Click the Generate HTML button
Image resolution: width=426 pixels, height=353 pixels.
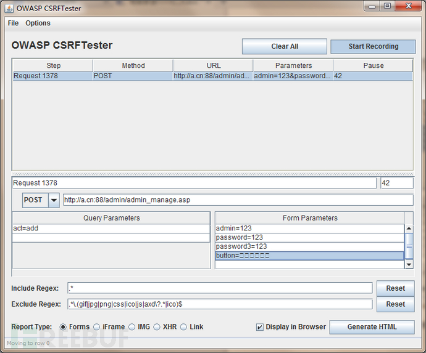coord(372,327)
